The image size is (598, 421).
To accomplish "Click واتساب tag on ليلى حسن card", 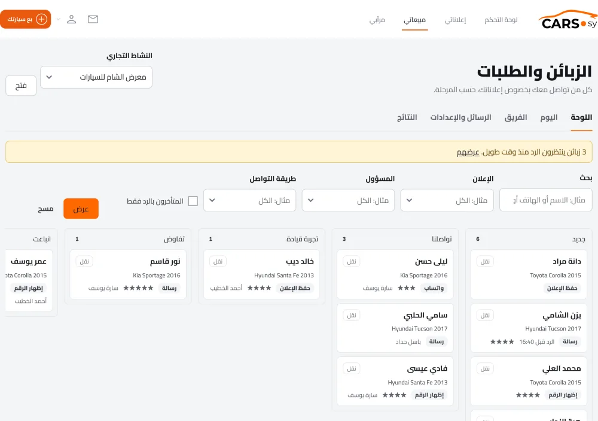I will tap(434, 288).
